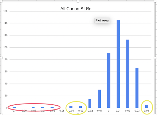Click the -0.05 horizontal axis label
157x115 pixels.
(x=61, y=111)
